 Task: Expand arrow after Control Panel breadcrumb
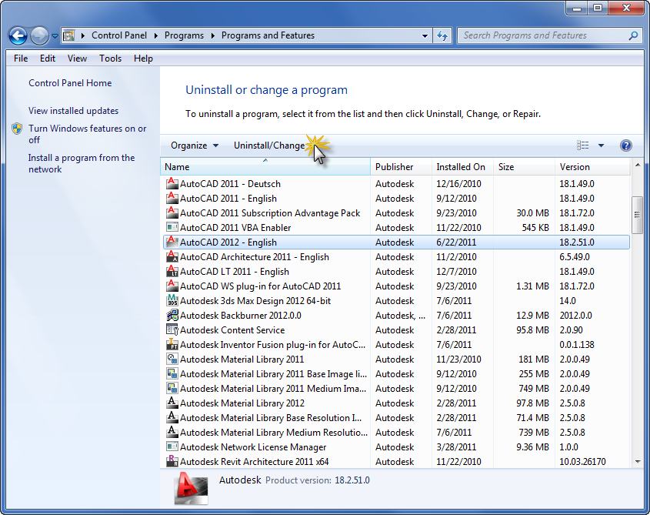pos(156,36)
